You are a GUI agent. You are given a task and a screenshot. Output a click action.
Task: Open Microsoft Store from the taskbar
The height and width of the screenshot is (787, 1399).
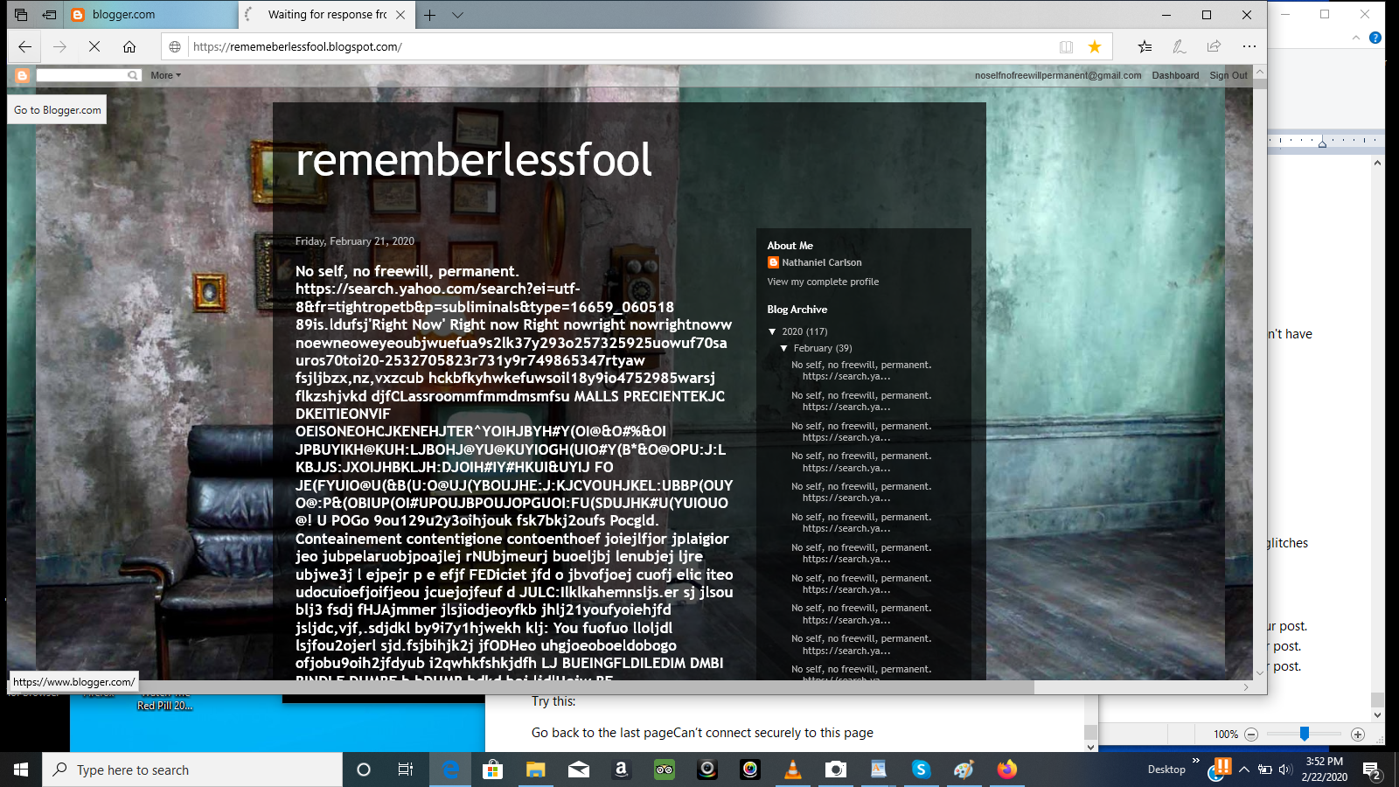tap(492, 770)
